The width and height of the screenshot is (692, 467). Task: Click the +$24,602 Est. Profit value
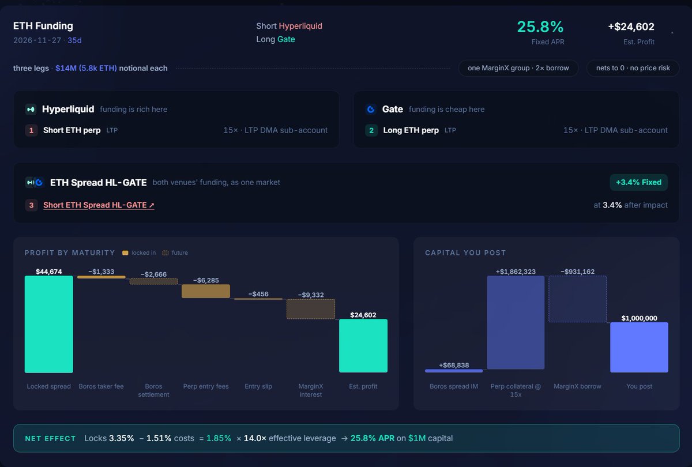point(631,27)
